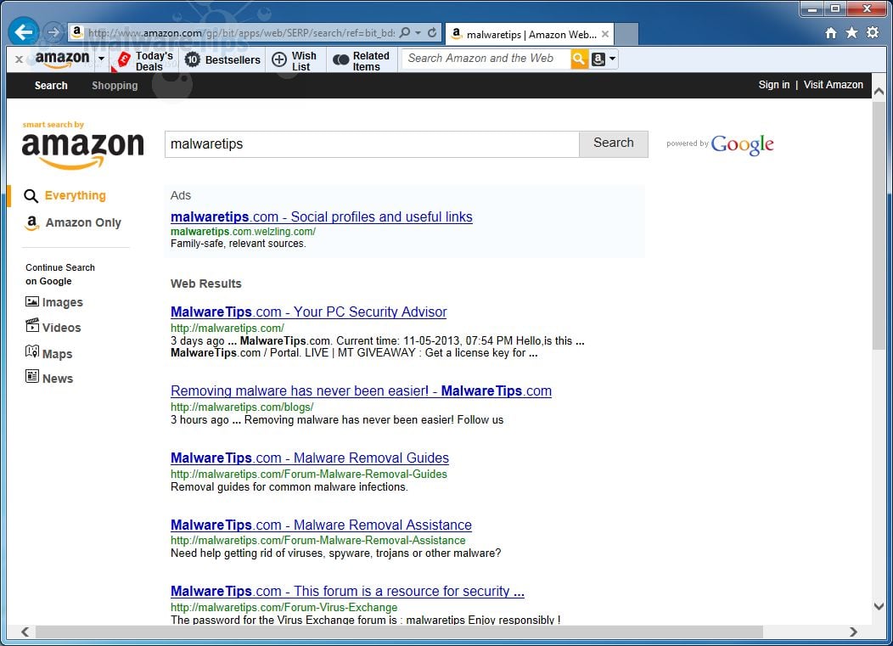Expand the Amazon toolbar dropdown arrow
Screen dimensions: 893x646
101,59
